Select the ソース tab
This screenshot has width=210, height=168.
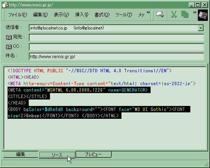pos(57,155)
